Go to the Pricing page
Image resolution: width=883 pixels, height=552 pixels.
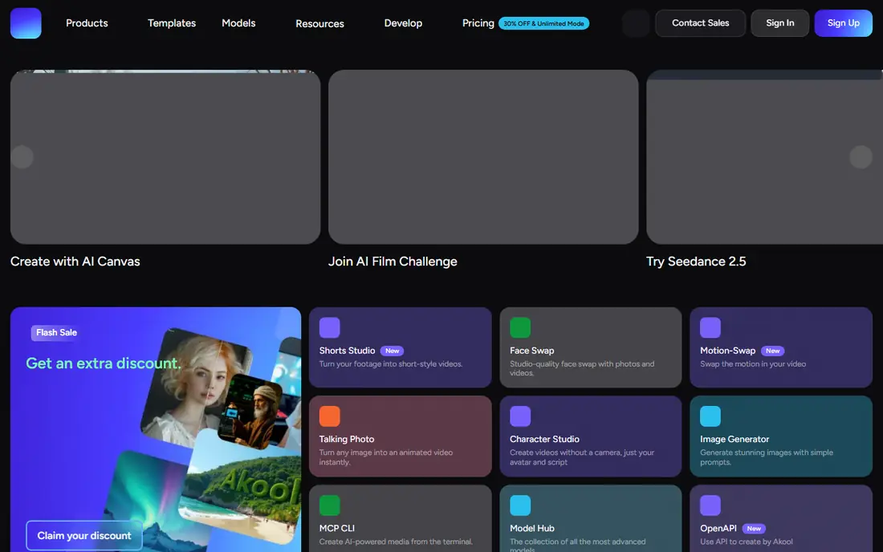click(478, 23)
